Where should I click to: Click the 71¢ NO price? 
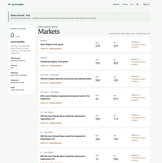(116, 119)
